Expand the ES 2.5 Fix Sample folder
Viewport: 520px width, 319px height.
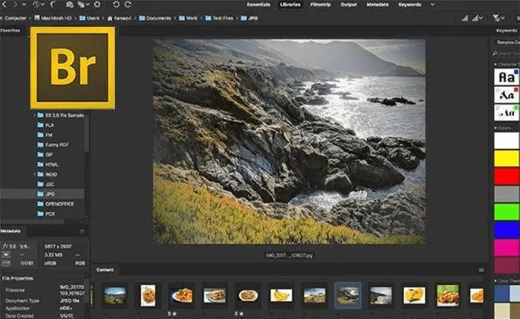pos(34,116)
